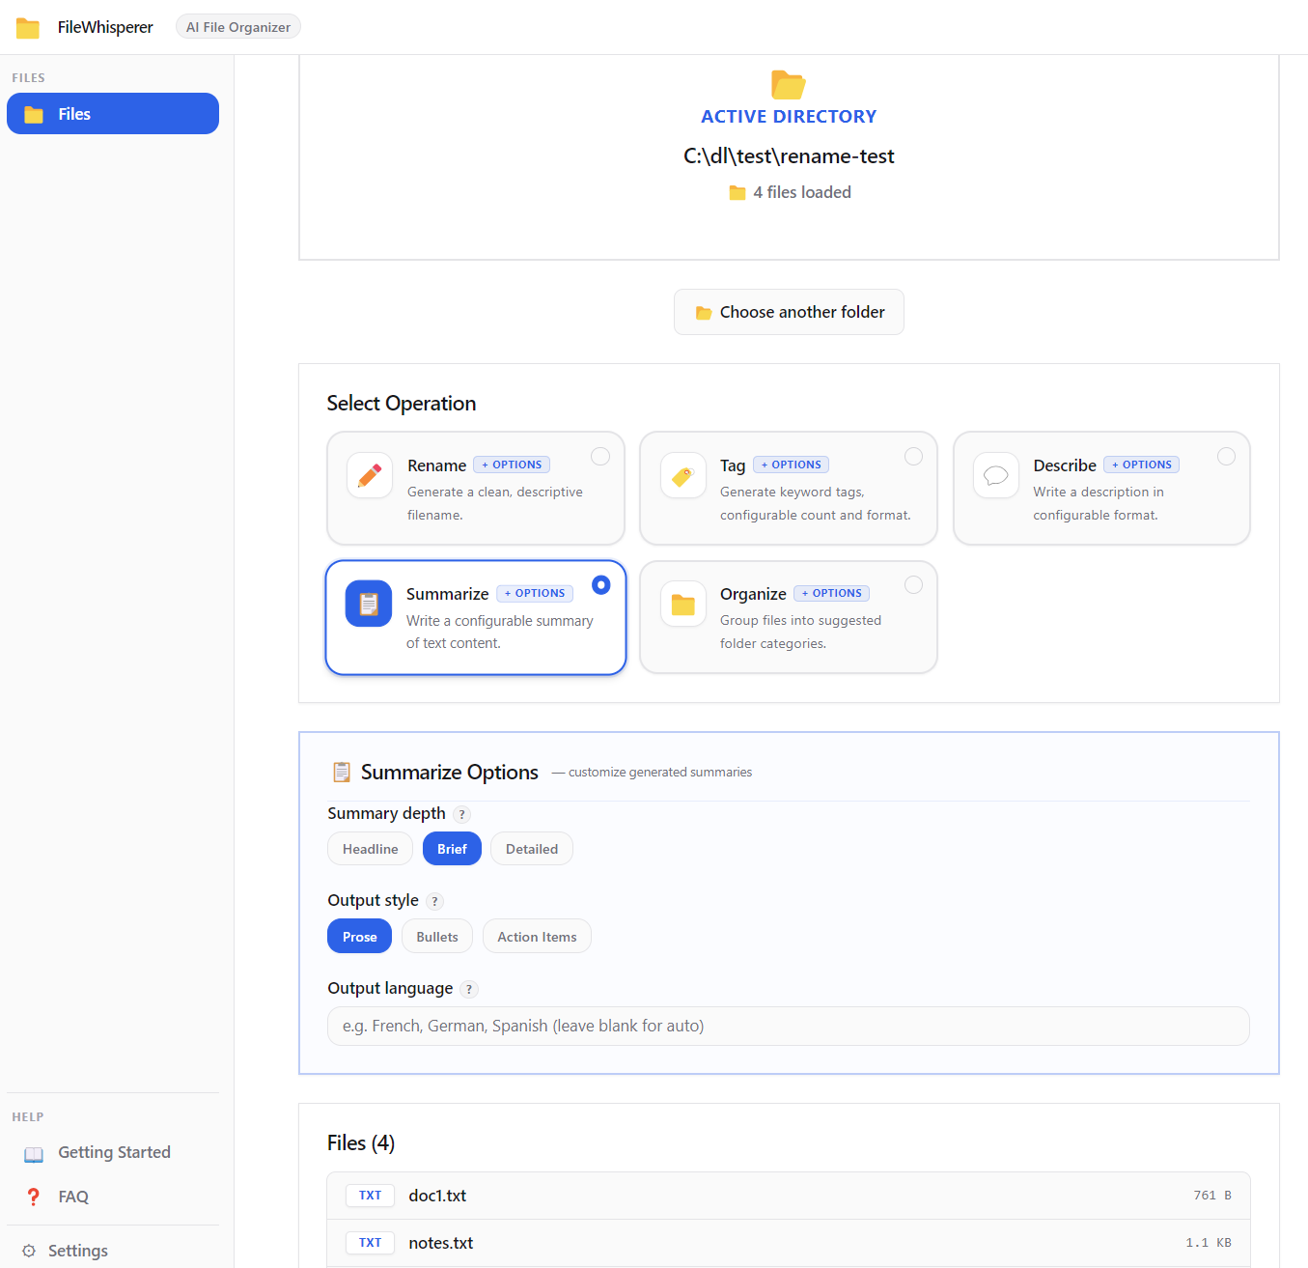Click the Rename pencil icon
Screen dimensions: 1308x1268
(x=370, y=475)
